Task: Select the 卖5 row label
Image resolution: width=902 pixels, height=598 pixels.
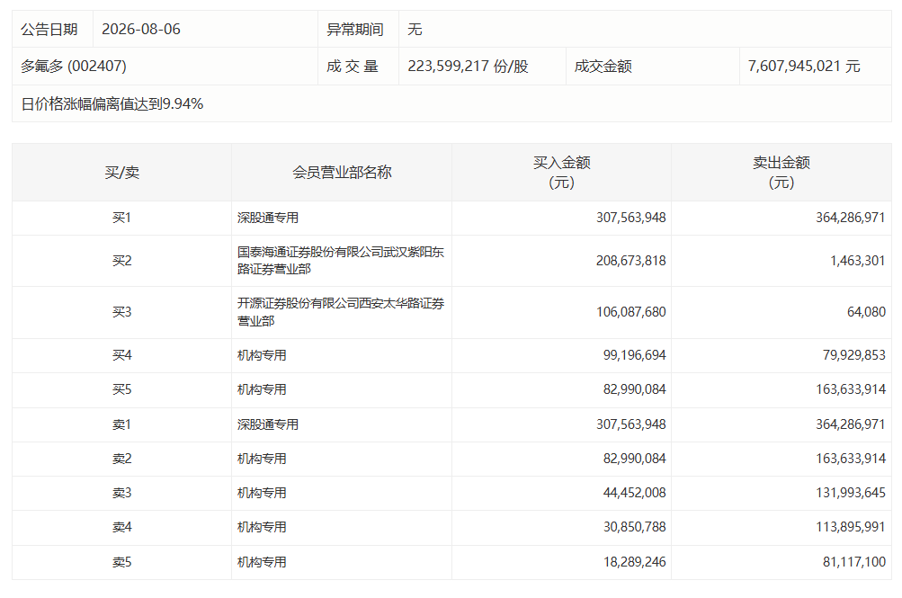Action: [122, 562]
